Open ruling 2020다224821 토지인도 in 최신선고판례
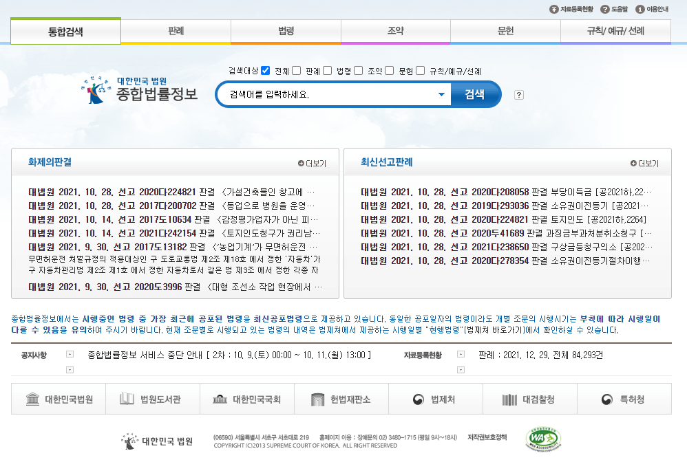This screenshot has width=687, height=473. pos(504,219)
